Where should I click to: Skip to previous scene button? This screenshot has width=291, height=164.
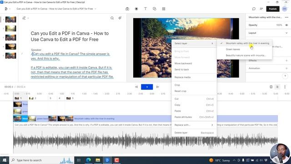pos(136,87)
